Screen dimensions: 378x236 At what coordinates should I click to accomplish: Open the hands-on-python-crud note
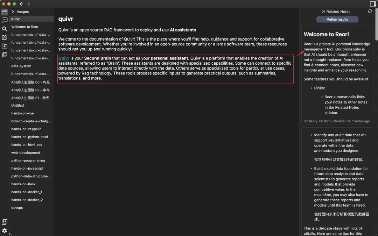[x=31, y=137]
